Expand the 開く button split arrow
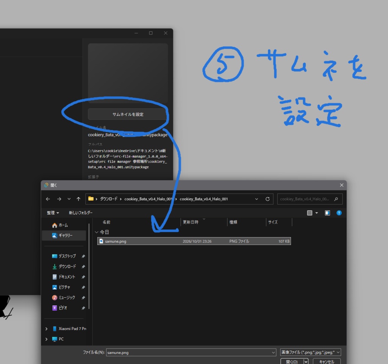Screen dimensions: 388x364 tap(306, 361)
